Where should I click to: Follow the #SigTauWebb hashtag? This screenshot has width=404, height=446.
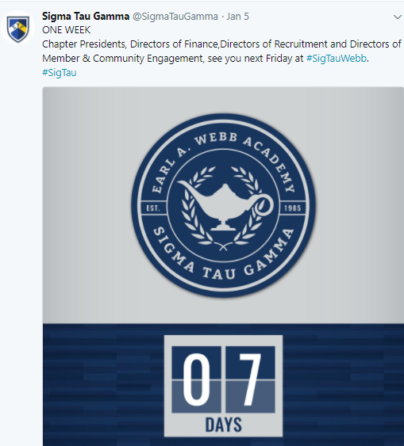[x=337, y=59]
